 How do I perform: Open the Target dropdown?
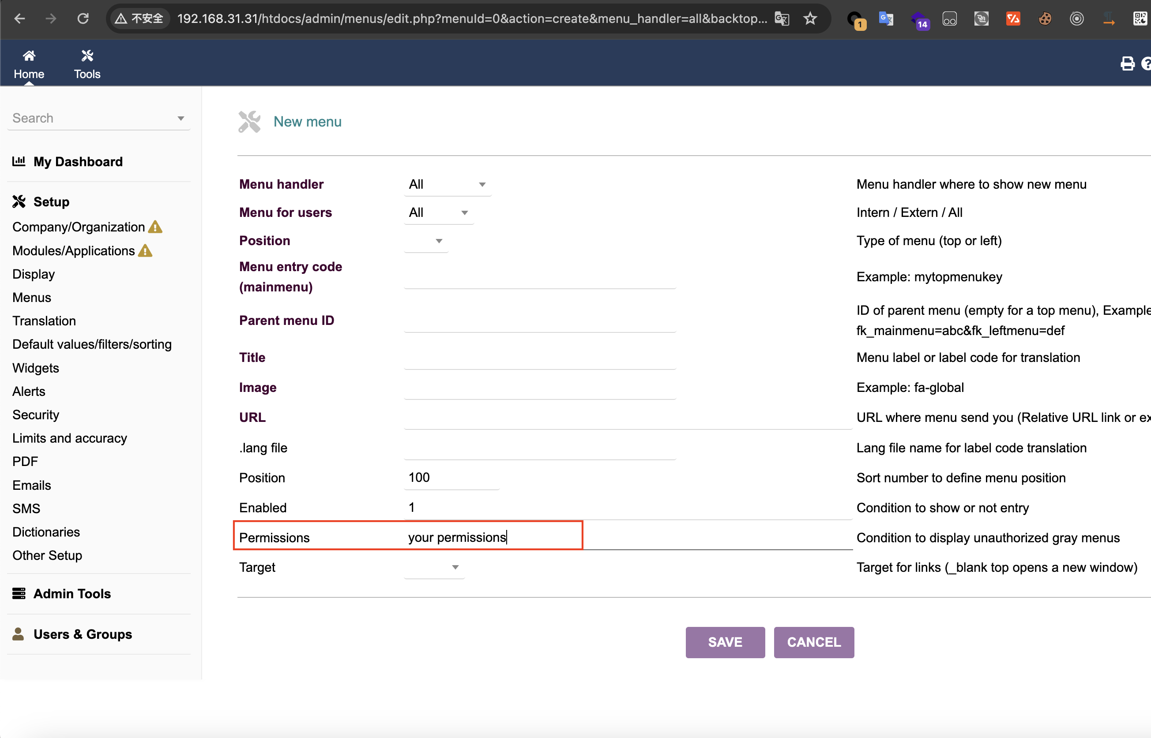(x=433, y=567)
